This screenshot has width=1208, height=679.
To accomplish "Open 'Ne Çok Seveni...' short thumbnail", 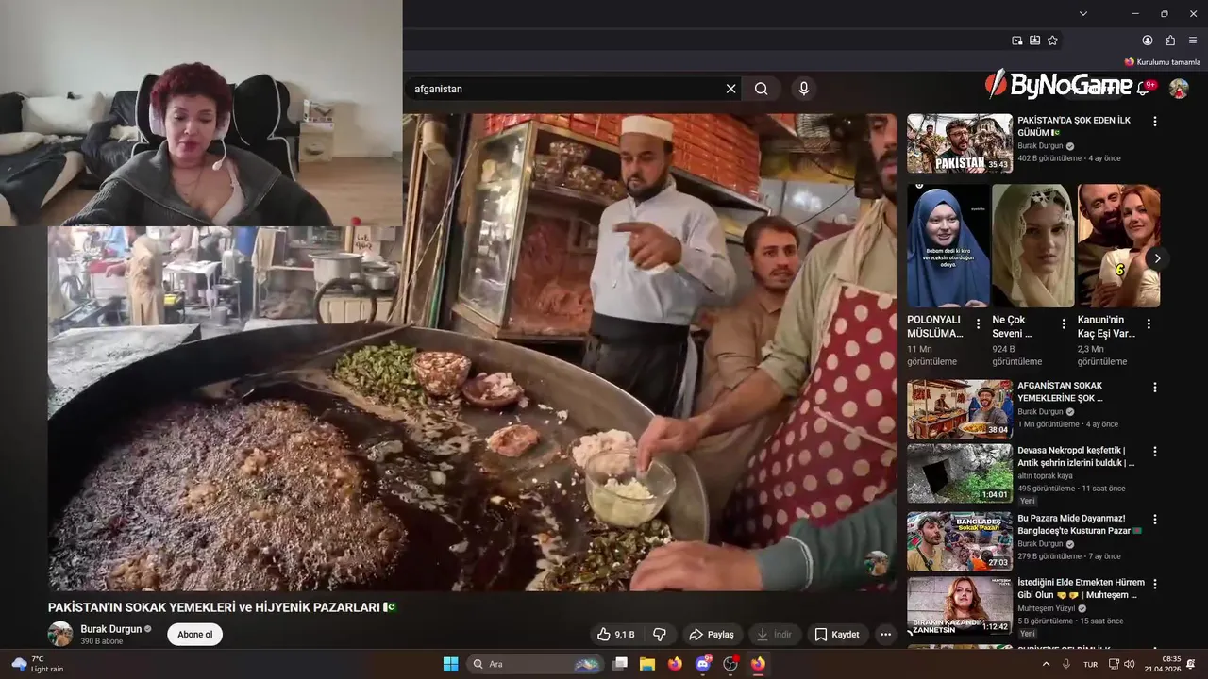I will (x=1033, y=245).
